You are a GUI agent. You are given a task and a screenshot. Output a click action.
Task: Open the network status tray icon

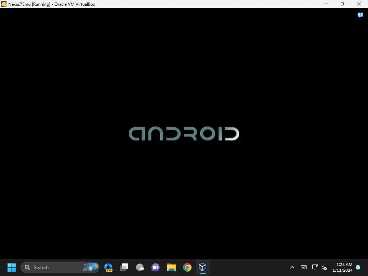click(x=315, y=267)
